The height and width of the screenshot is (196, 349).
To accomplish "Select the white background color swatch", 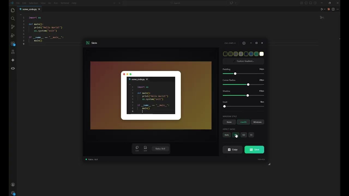I will coord(261,54).
